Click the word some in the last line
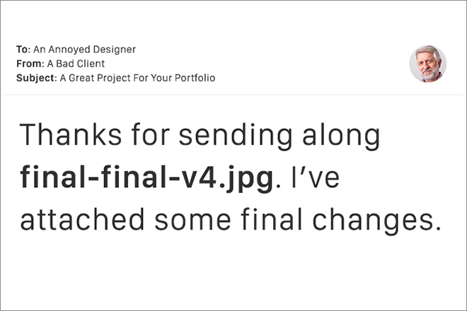Viewport: 467px width, 311px height. 192,222
